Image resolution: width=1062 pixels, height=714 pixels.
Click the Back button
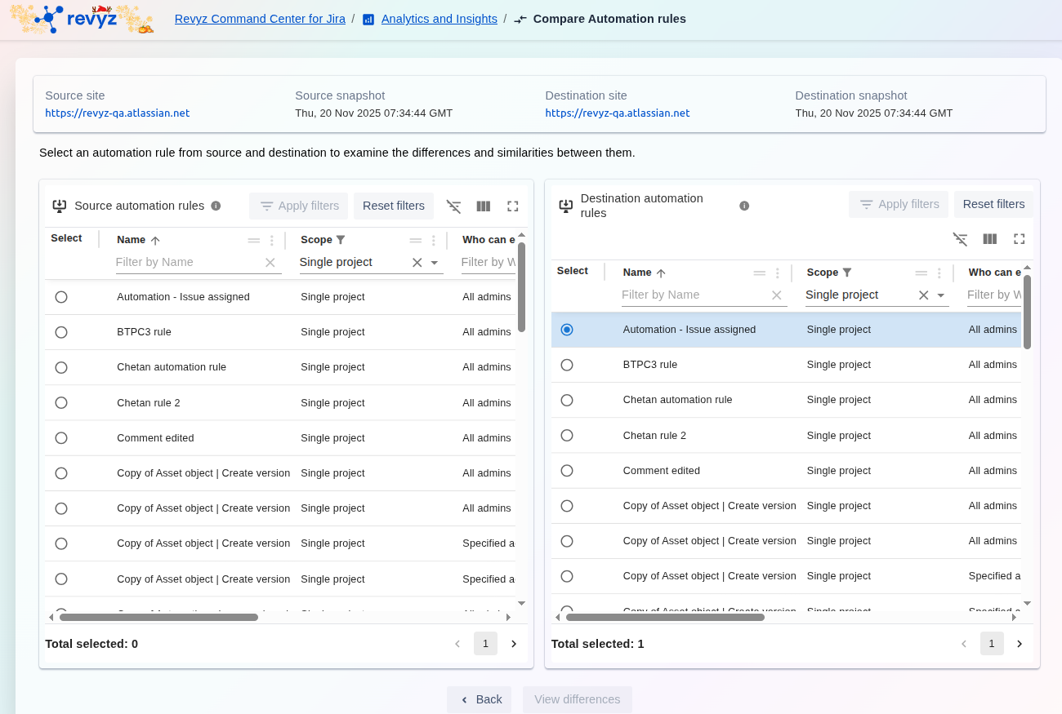click(x=480, y=699)
